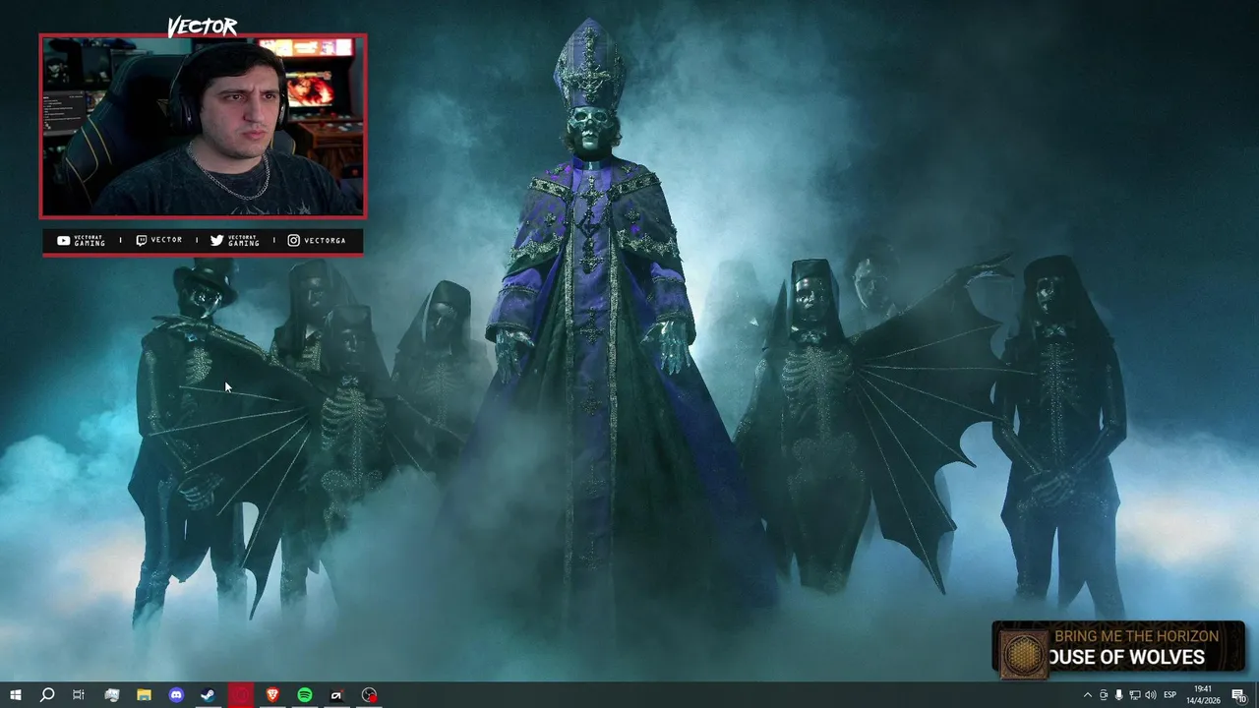1259x708 pixels.
Task: Open Brave browser from taskbar
Action: (272, 695)
